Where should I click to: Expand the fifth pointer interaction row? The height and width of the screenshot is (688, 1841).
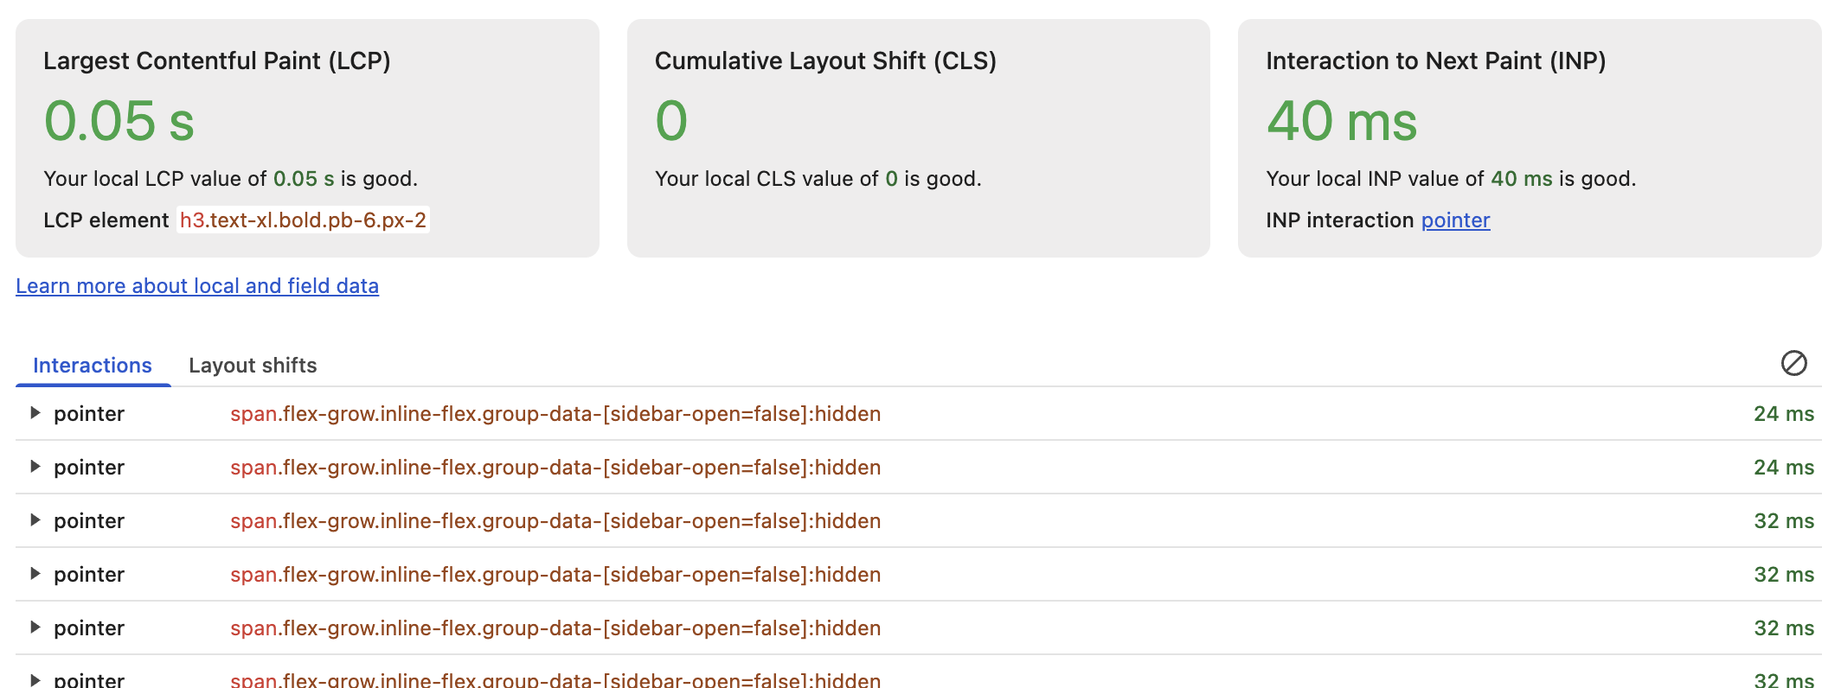click(35, 627)
